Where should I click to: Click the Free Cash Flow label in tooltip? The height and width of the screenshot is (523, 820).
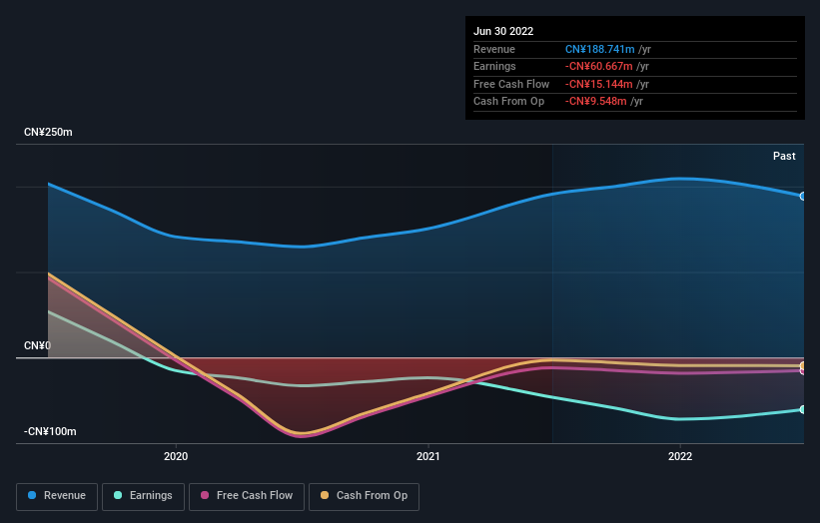click(511, 84)
